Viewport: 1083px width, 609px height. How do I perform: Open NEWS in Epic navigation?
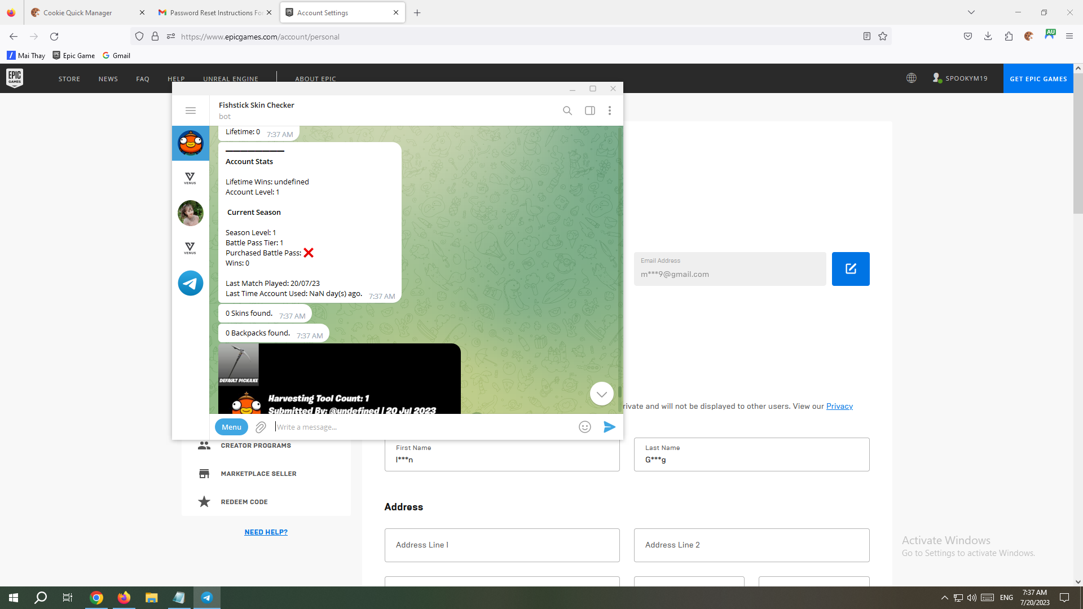(x=108, y=79)
